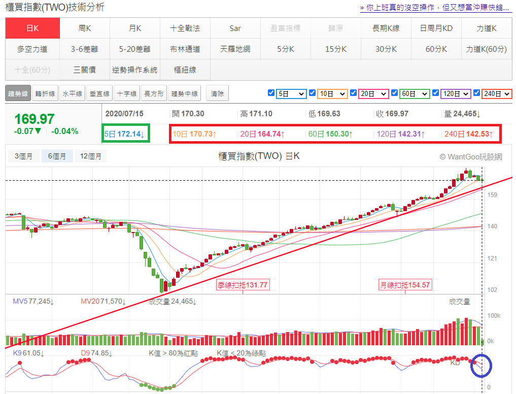Toggle the 120日 moving average checkbox
This screenshot has height=394, width=516.
(x=436, y=93)
